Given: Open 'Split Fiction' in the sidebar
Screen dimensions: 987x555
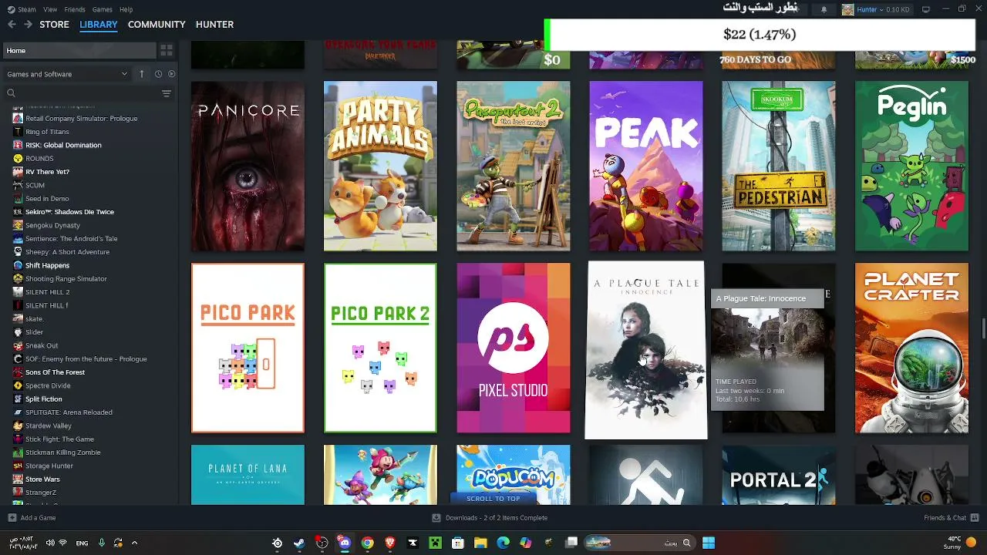Looking at the screenshot, I should (x=43, y=399).
